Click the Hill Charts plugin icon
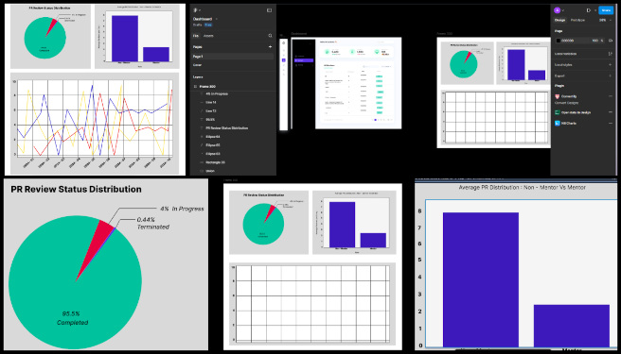The width and height of the screenshot is (621, 354). (x=558, y=124)
